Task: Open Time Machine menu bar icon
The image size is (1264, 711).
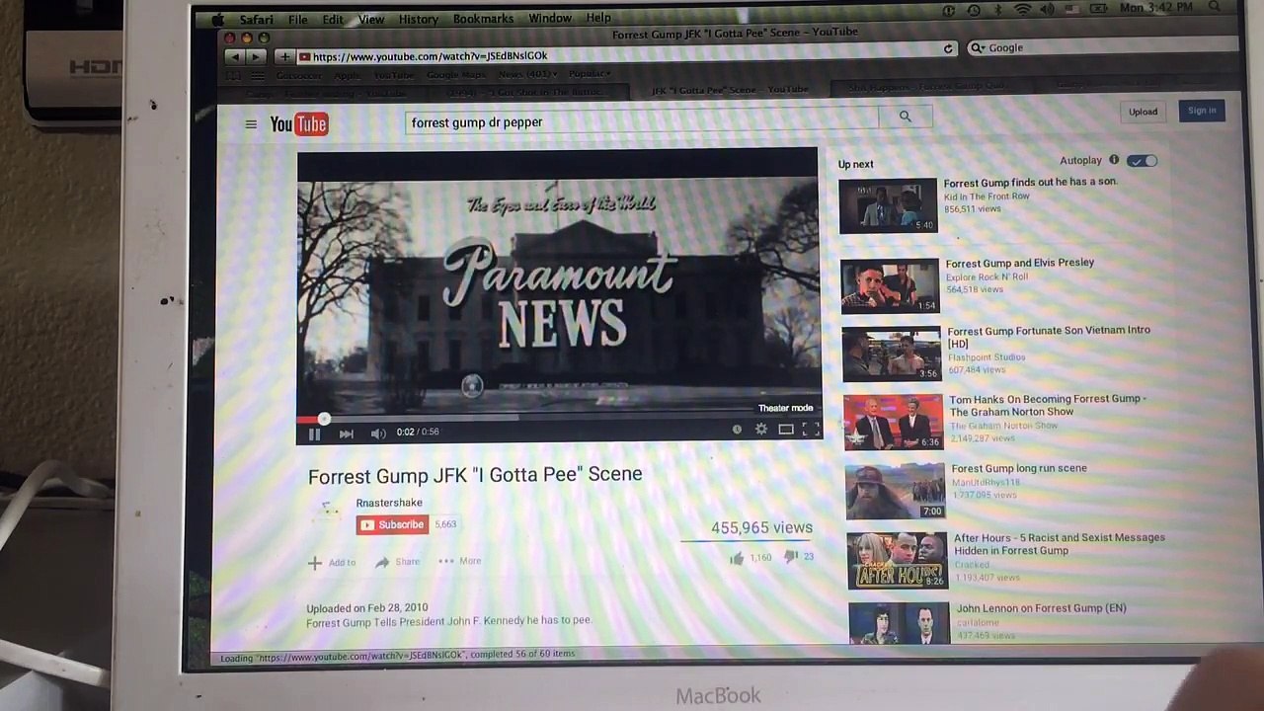Action: click(x=974, y=10)
